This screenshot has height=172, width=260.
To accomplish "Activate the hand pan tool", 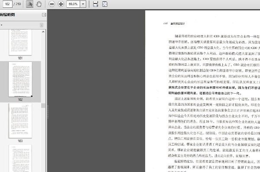I will coord(39,4).
